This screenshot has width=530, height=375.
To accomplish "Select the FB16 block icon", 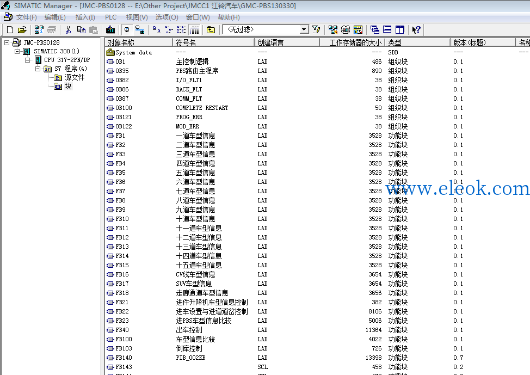I will (110, 274).
